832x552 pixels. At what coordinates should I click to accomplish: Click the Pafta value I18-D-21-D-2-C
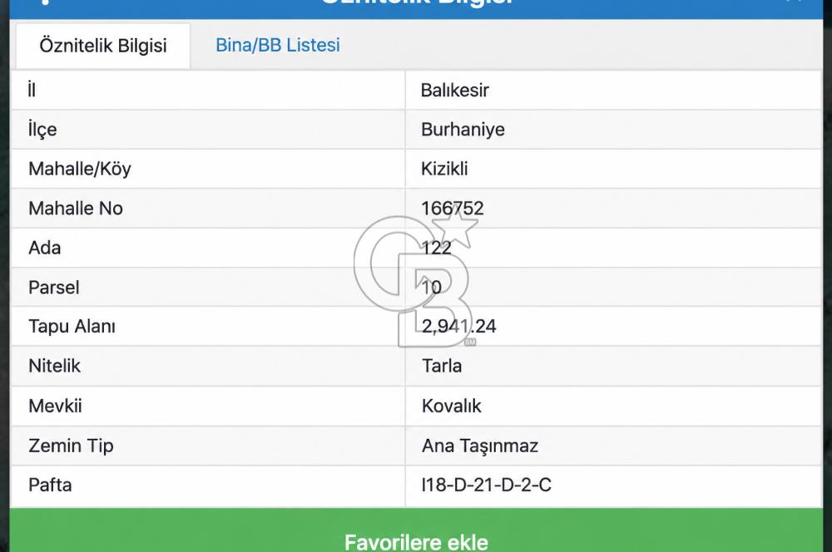(x=486, y=485)
